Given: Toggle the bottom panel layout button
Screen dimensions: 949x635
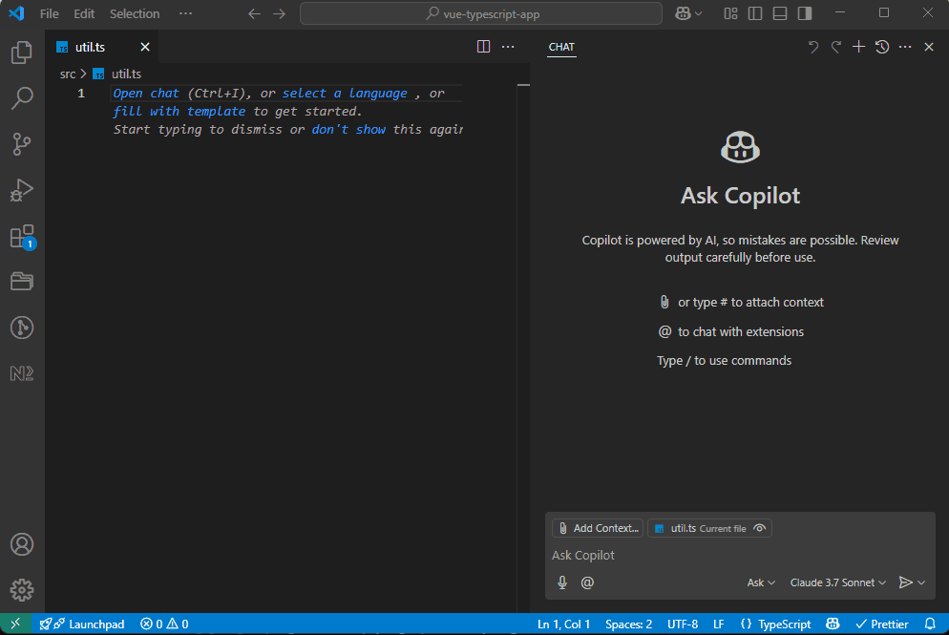Looking at the screenshot, I should tap(780, 13).
